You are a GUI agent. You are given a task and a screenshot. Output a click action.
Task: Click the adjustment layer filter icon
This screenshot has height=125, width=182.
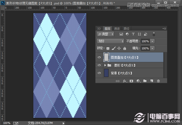pos(127,34)
